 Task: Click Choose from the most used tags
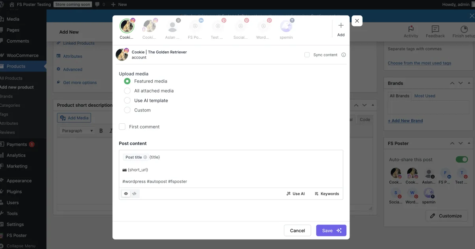[419, 63]
